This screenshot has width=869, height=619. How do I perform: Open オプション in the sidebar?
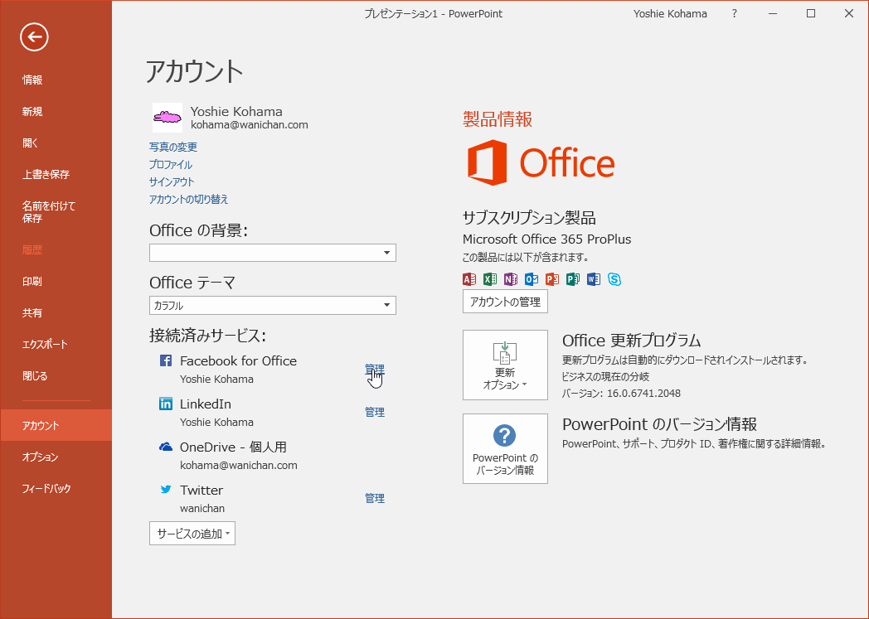click(x=40, y=457)
